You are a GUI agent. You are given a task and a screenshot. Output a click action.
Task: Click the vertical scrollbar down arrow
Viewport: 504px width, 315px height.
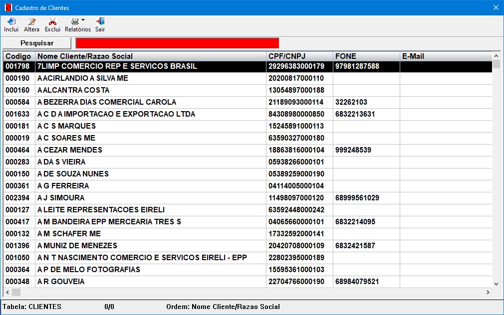[x=496, y=284]
